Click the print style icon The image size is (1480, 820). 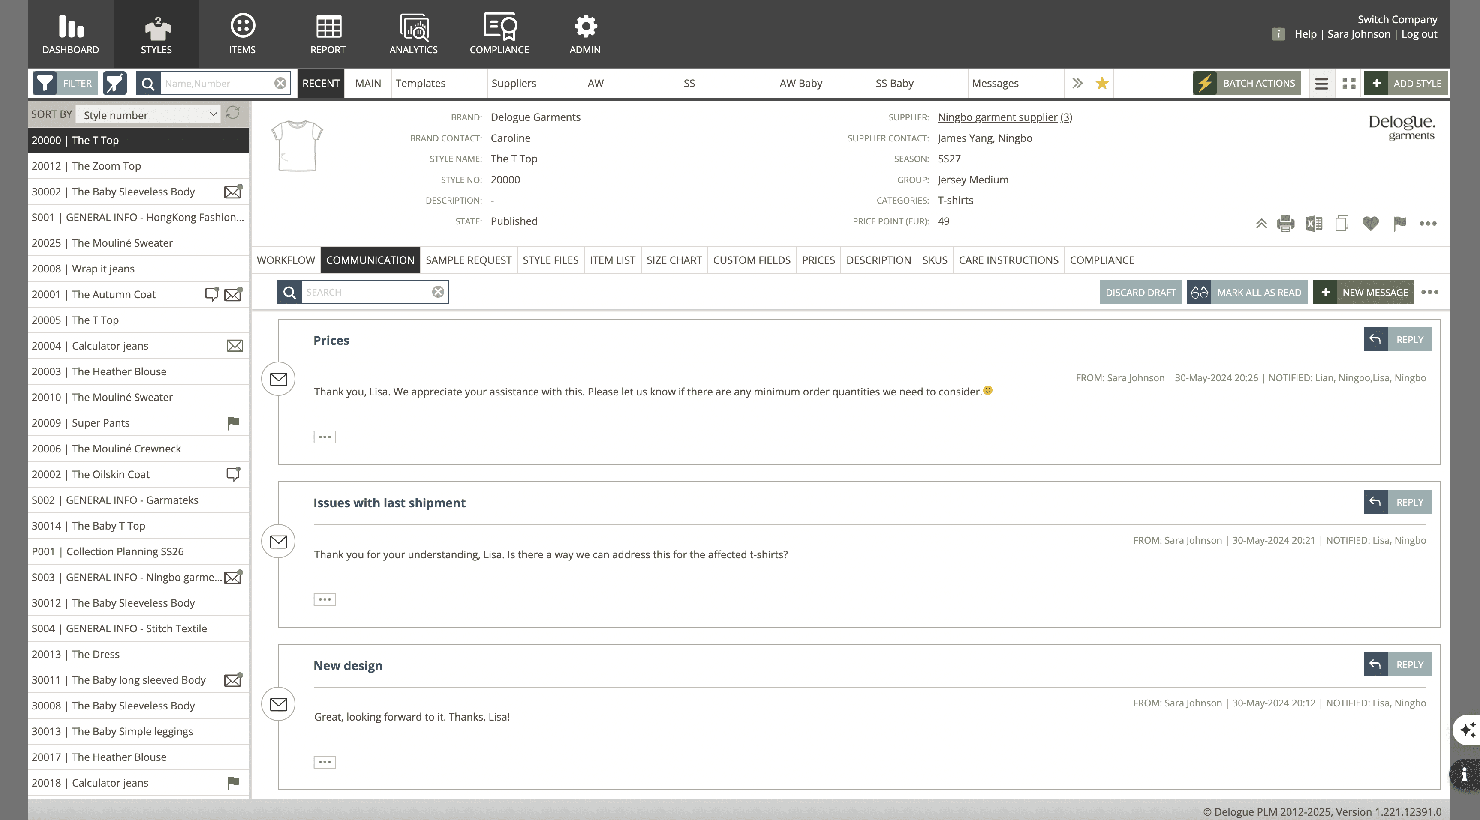[x=1285, y=223]
